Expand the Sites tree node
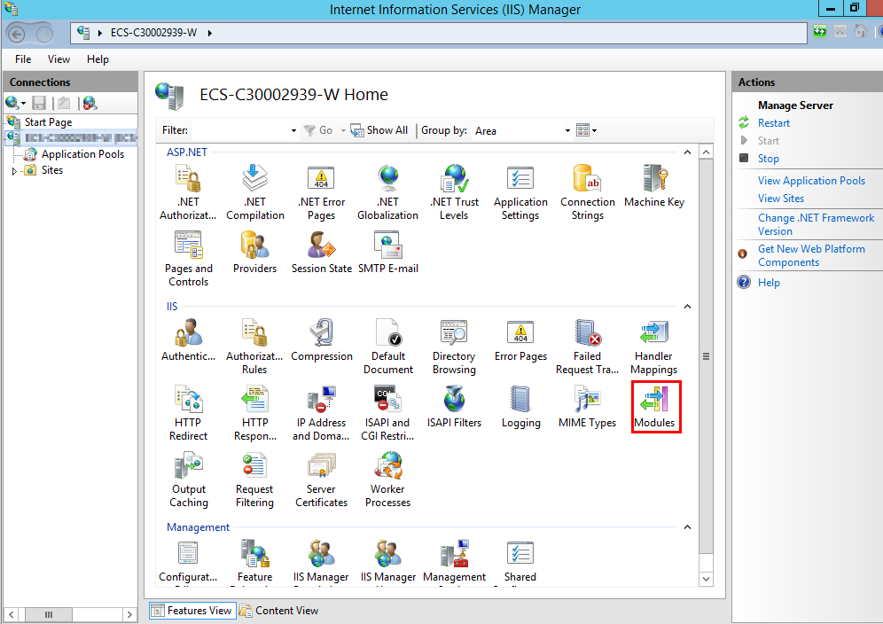This screenshot has height=624, width=883. (x=14, y=171)
